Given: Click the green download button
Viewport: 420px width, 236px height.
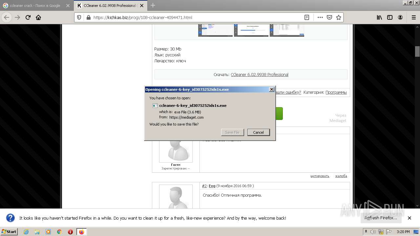Looking at the screenshot, I should coord(279,113).
